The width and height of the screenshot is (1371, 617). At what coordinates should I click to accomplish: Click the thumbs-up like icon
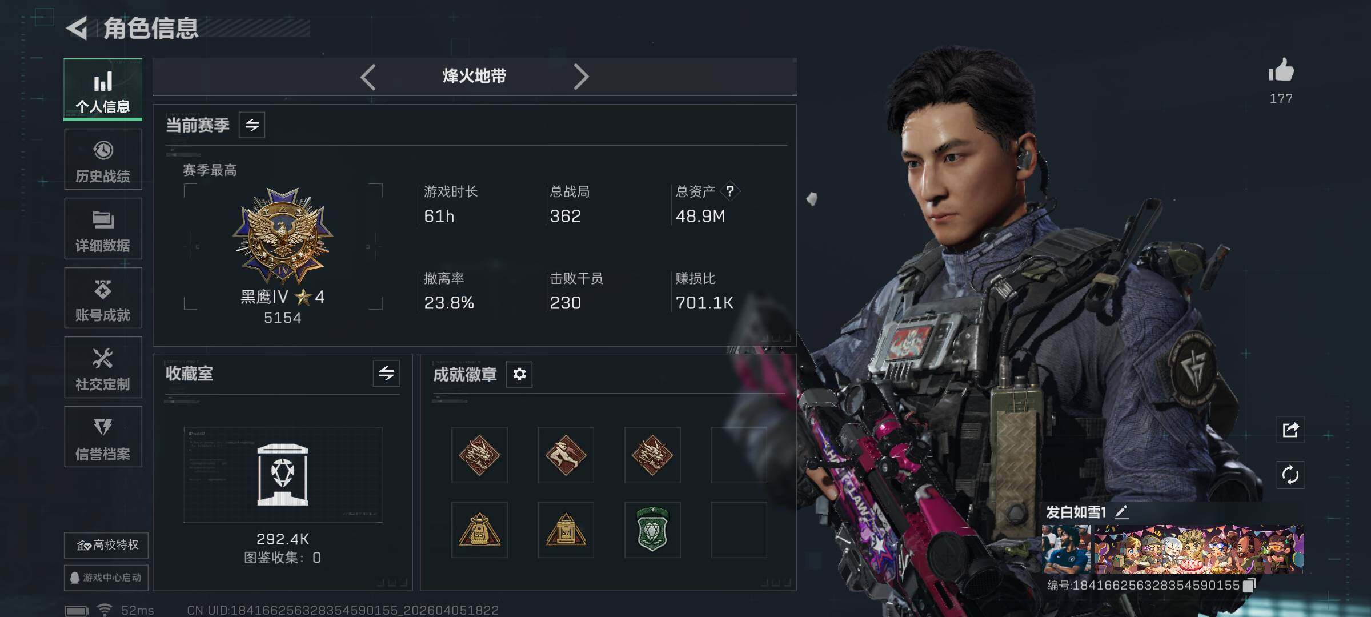coord(1281,71)
